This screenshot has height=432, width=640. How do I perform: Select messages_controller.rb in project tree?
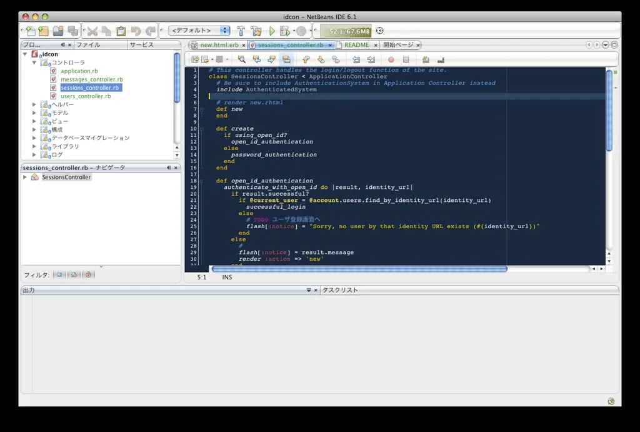tap(92, 79)
